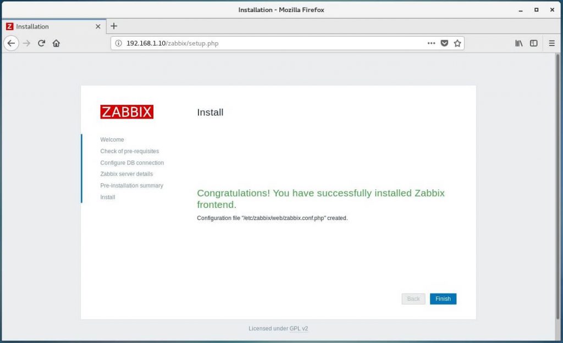Select the Welcome setup step
The image size is (563, 343).
(x=112, y=140)
